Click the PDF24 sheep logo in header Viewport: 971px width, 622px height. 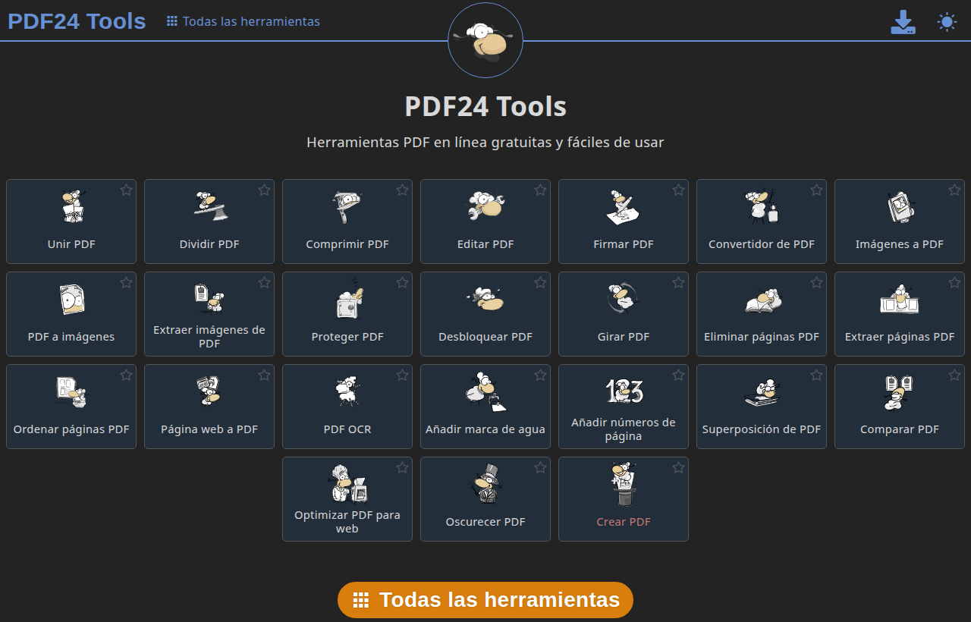pyautogui.click(x=485, y=39)
